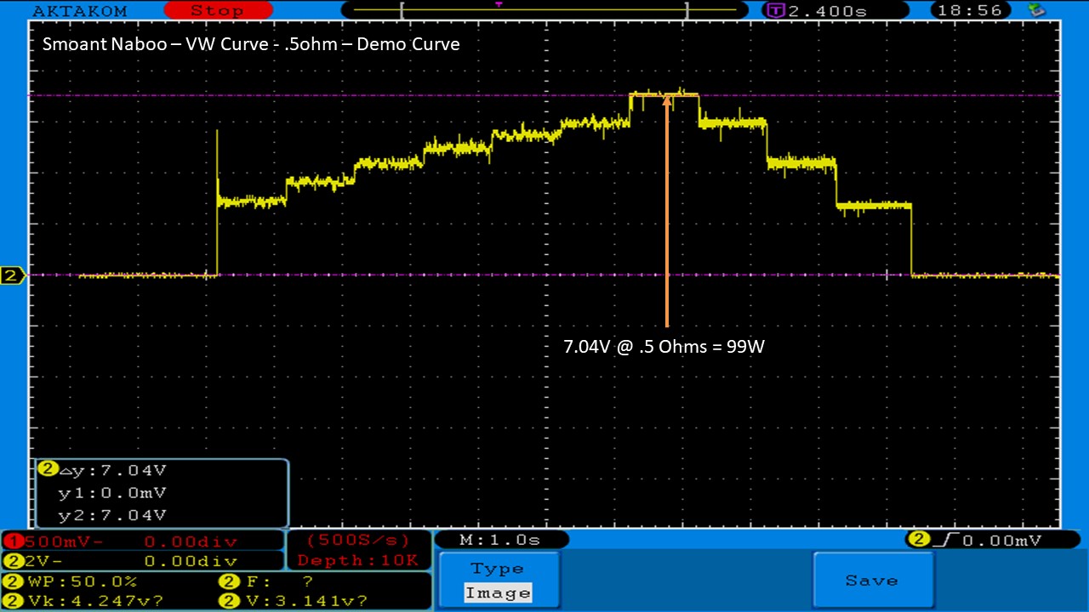Image resolution: width=1089 pixels, height=612 pixels.
Task: Click the trigger channel 2 source icon
Action: pos(919,541)
